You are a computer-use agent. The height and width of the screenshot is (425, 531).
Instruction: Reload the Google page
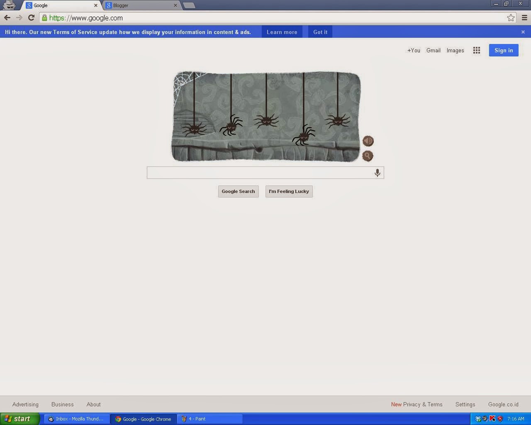pyautogui.click(x=31, y=18)
